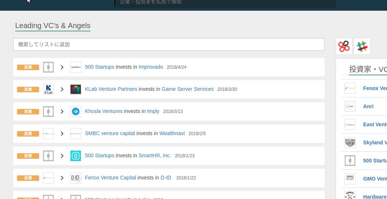
Task: Click GMO Venture Partners logo in sidebar
Action: pos(350,179)
